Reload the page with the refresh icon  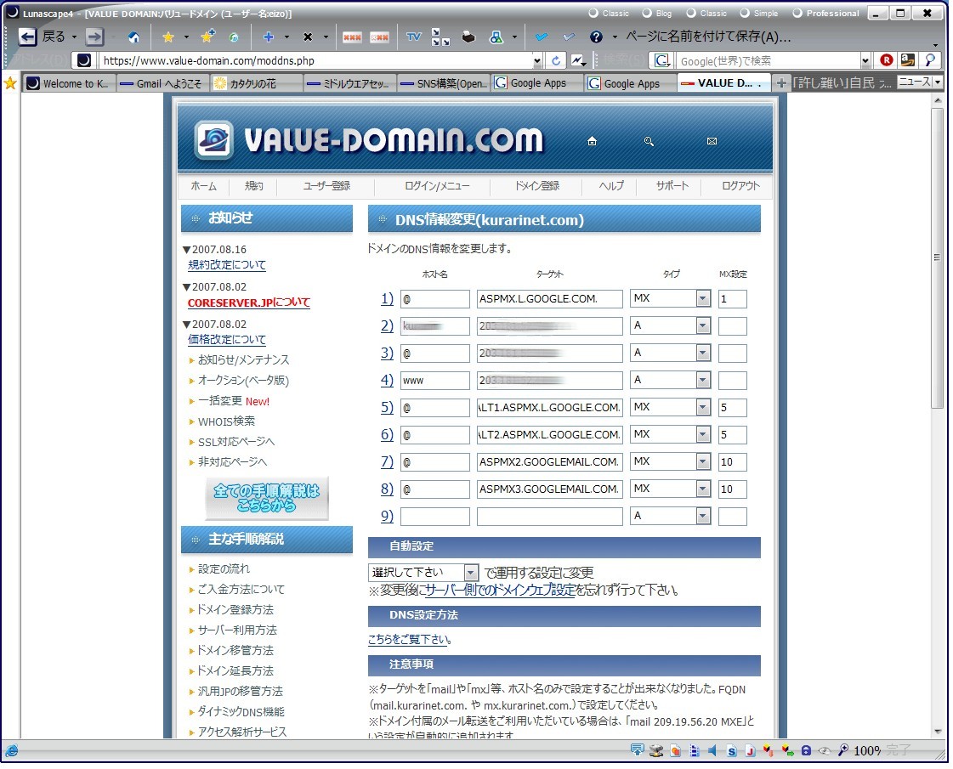pos(556,60)
